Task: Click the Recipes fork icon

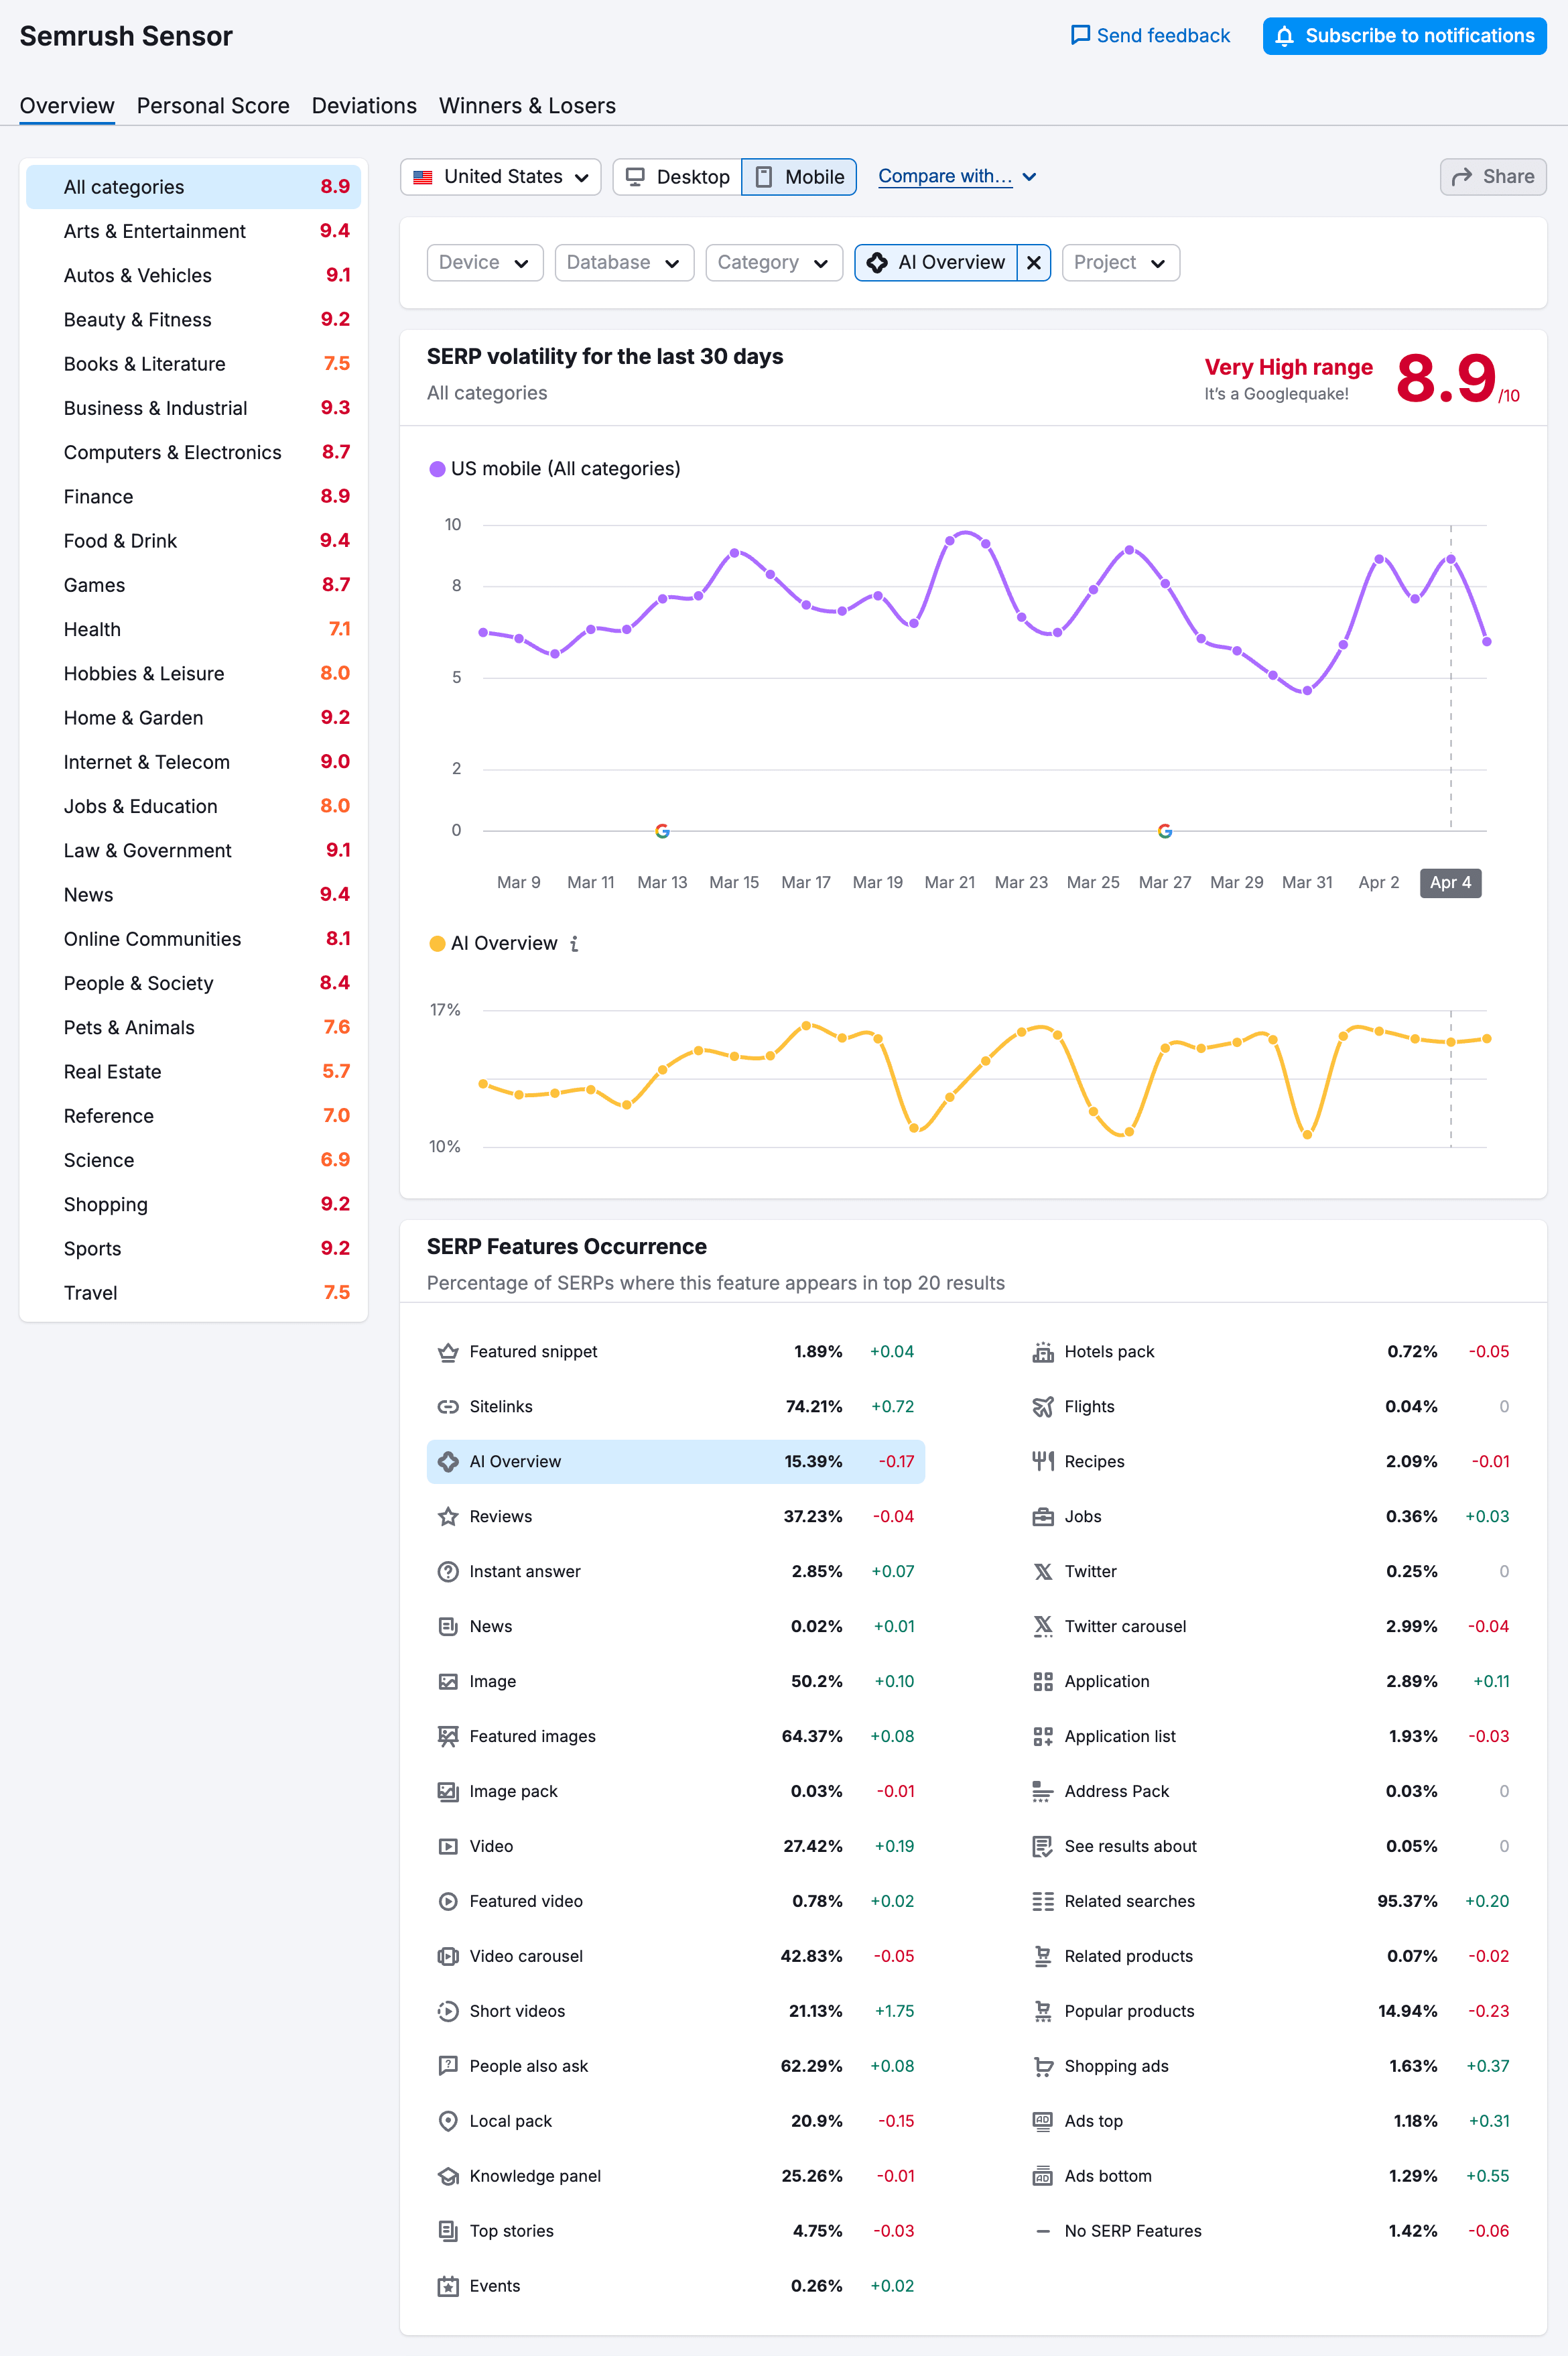Action: [x=1043, y=1462]
